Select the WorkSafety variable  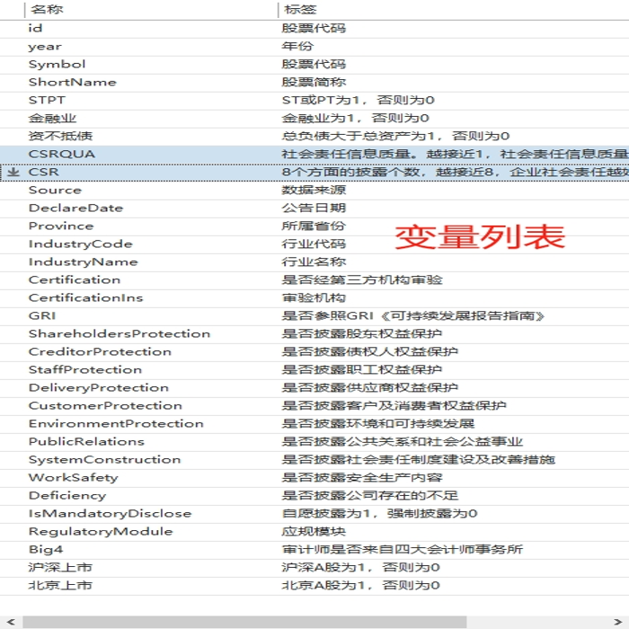tap(74, 478)
